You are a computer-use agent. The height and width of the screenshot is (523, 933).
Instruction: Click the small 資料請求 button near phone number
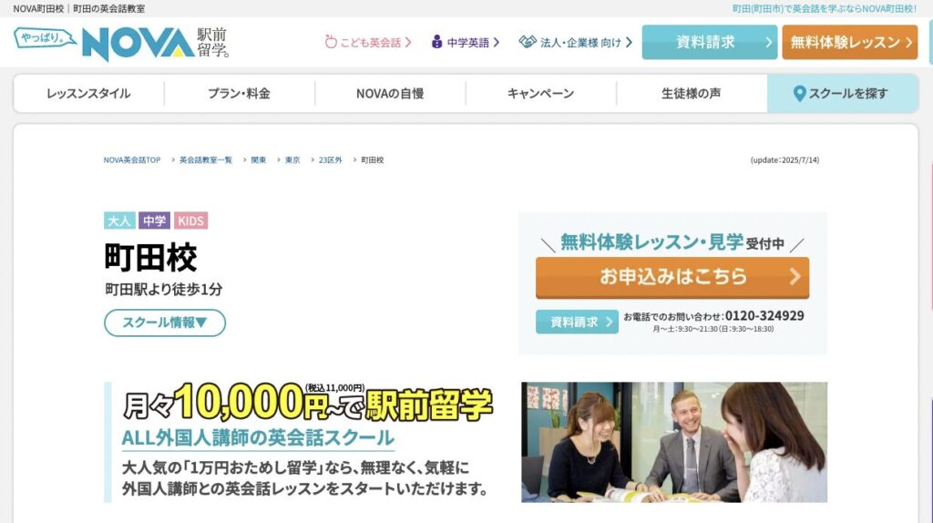[x=577, y=322]
